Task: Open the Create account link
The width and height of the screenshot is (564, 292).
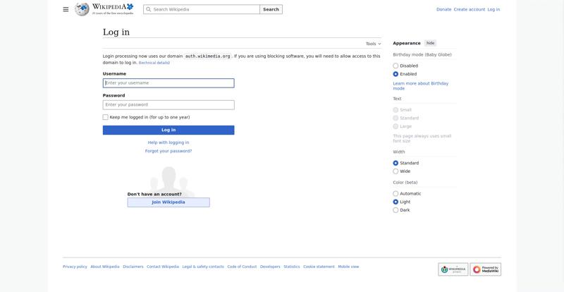Action: point(469,10)
